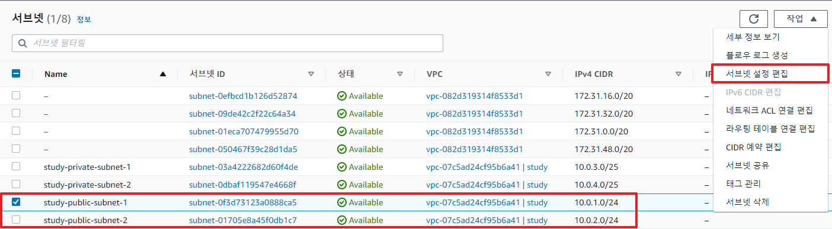Click the search magnifier icon in filter box

click(x=23, y=43)
